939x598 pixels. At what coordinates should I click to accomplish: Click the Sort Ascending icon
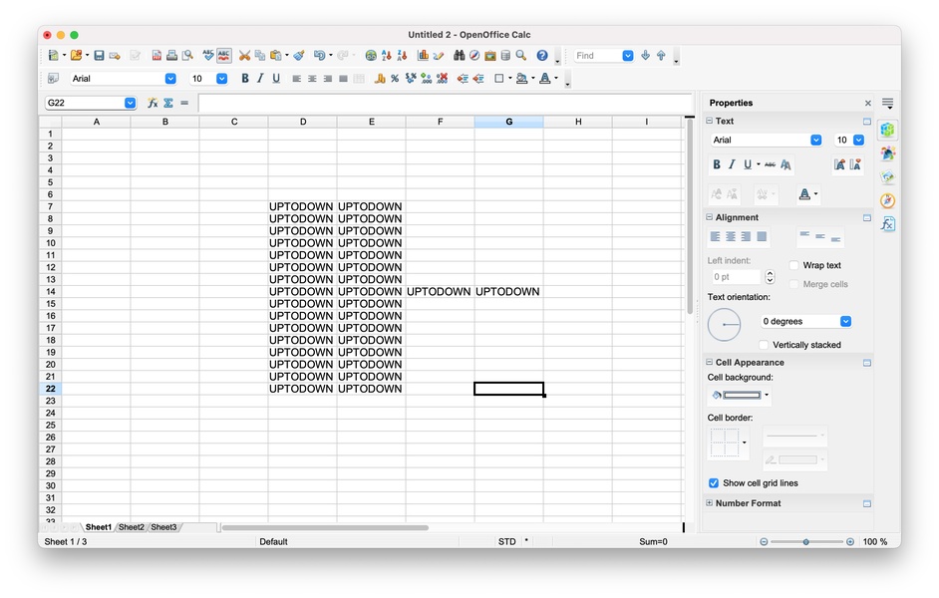tap(387, 56)
